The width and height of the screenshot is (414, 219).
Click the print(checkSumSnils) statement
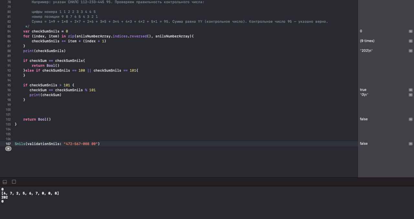[x=44, y=51]
